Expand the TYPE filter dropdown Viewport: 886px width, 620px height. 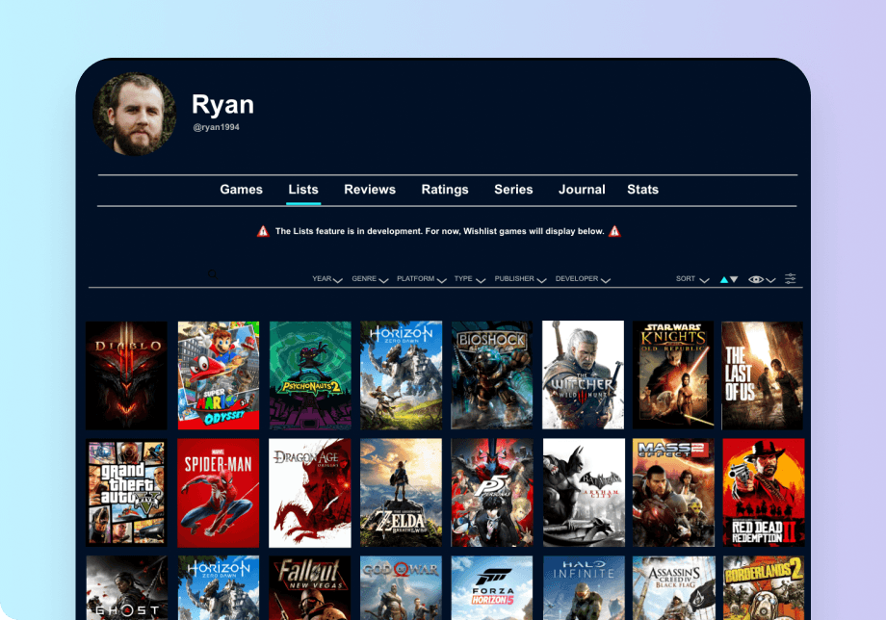(470, 279)
